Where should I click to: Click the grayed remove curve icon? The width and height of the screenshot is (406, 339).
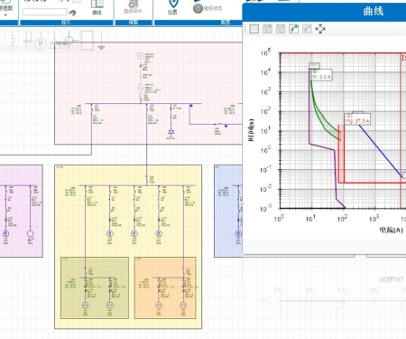[x=307, y=29]
